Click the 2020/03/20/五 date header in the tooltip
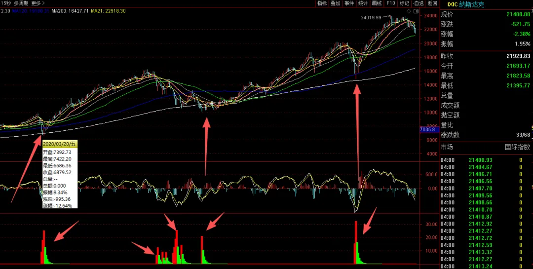The width and height of the screenshot is (533, 269). click(60, 144)
